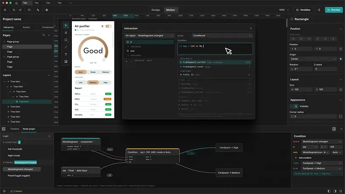Open the book library icon in toolbar
This screenshot has width=345, height=194.
[x=29, y=10]
